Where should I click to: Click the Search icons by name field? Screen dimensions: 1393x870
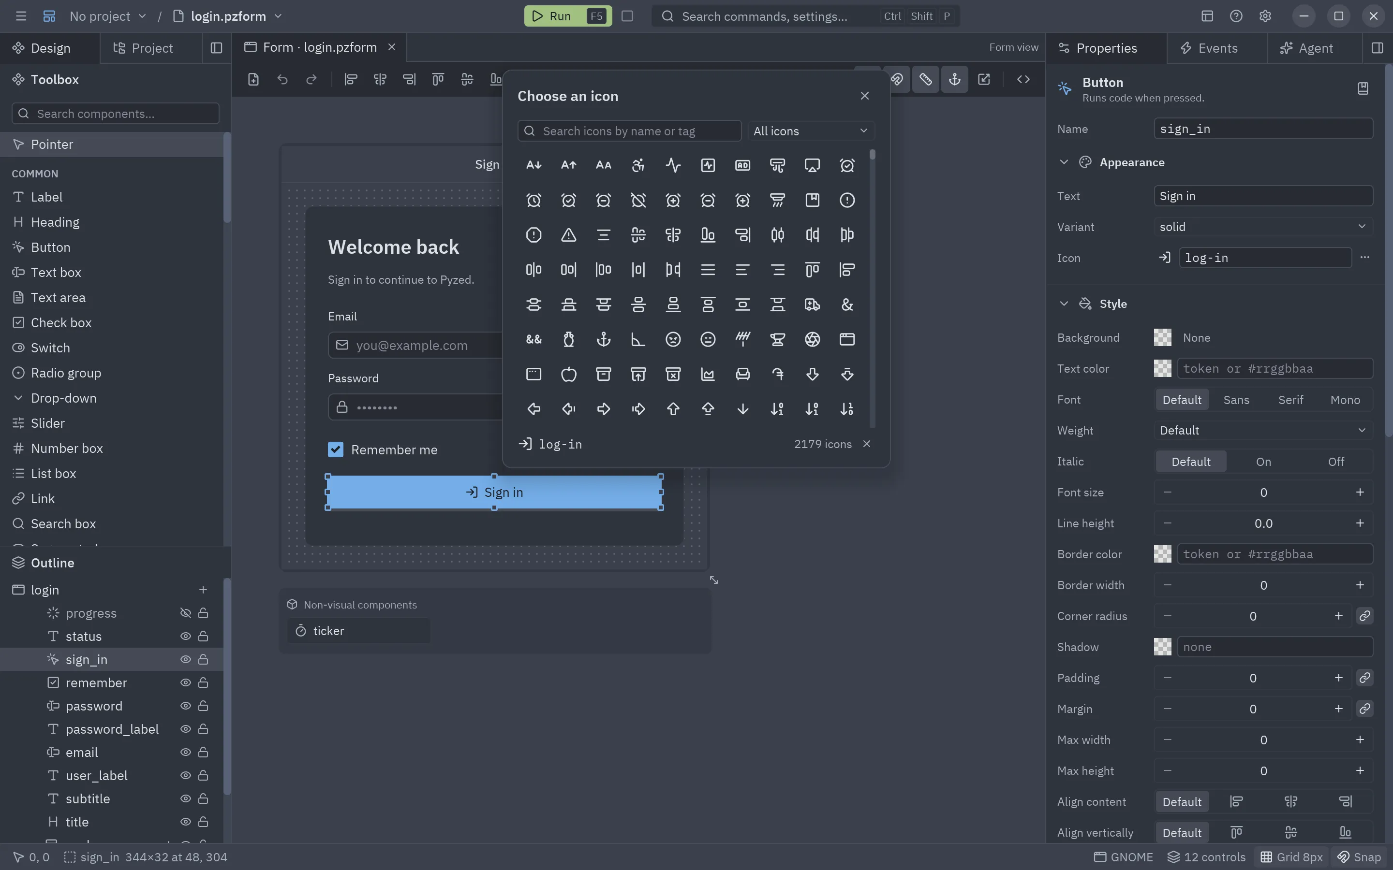point(629,130)
